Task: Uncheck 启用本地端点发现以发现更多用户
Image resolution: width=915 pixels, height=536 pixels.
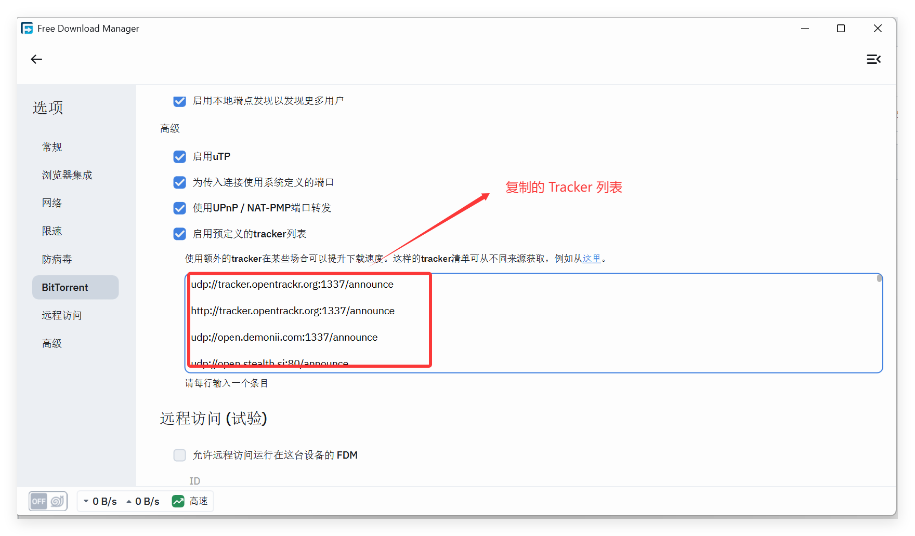Action: [x=179, y=101]
